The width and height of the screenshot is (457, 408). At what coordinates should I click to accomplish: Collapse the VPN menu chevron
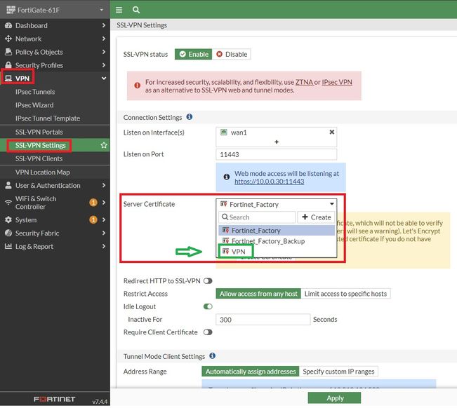[x=104, y=79]
